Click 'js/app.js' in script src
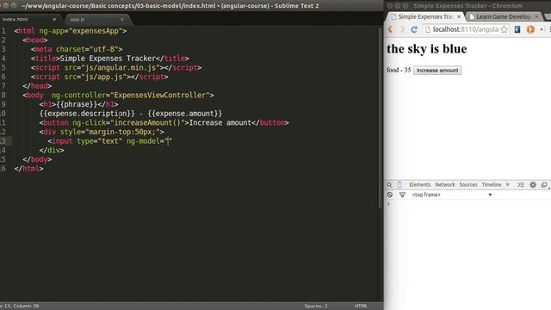 [103, 77]
